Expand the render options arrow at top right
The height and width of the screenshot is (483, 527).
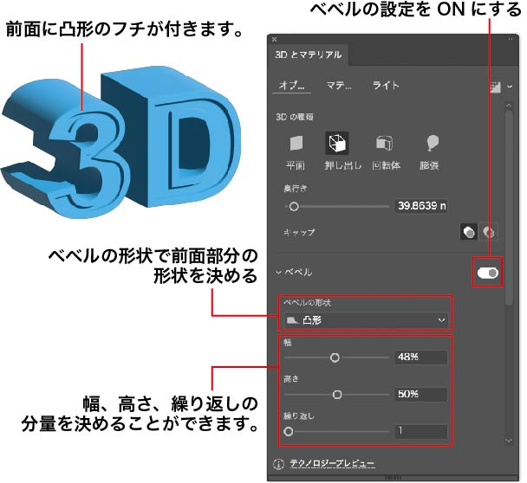pos(510,87)
